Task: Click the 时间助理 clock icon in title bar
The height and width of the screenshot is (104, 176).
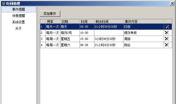Action: pos(4,3)
